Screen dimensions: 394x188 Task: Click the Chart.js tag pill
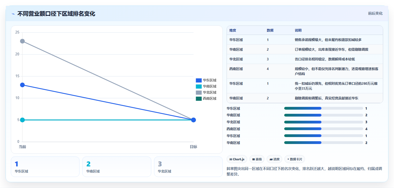pyautogui.click(x=237, y=159)
